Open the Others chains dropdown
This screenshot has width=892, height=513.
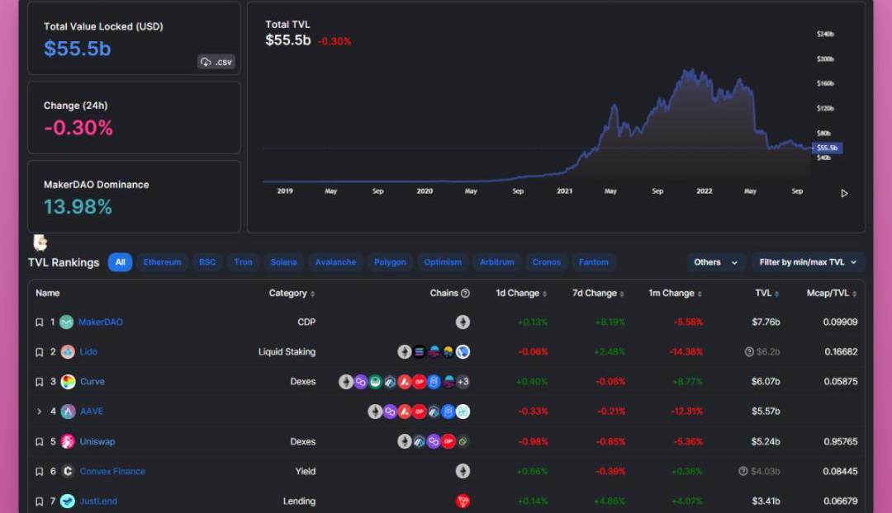point(715,262)
